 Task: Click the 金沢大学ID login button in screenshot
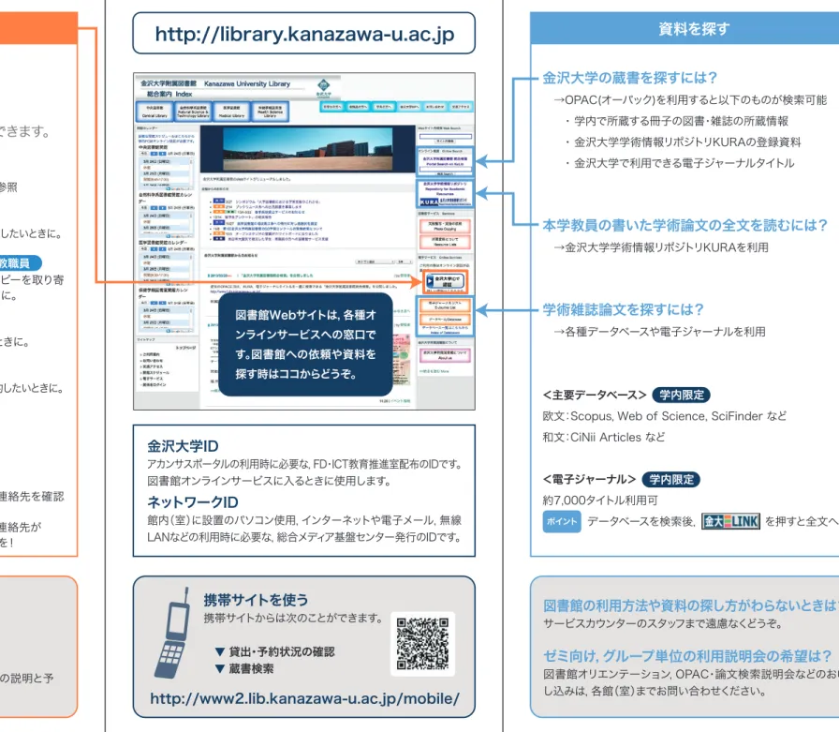tap(445, 282)
